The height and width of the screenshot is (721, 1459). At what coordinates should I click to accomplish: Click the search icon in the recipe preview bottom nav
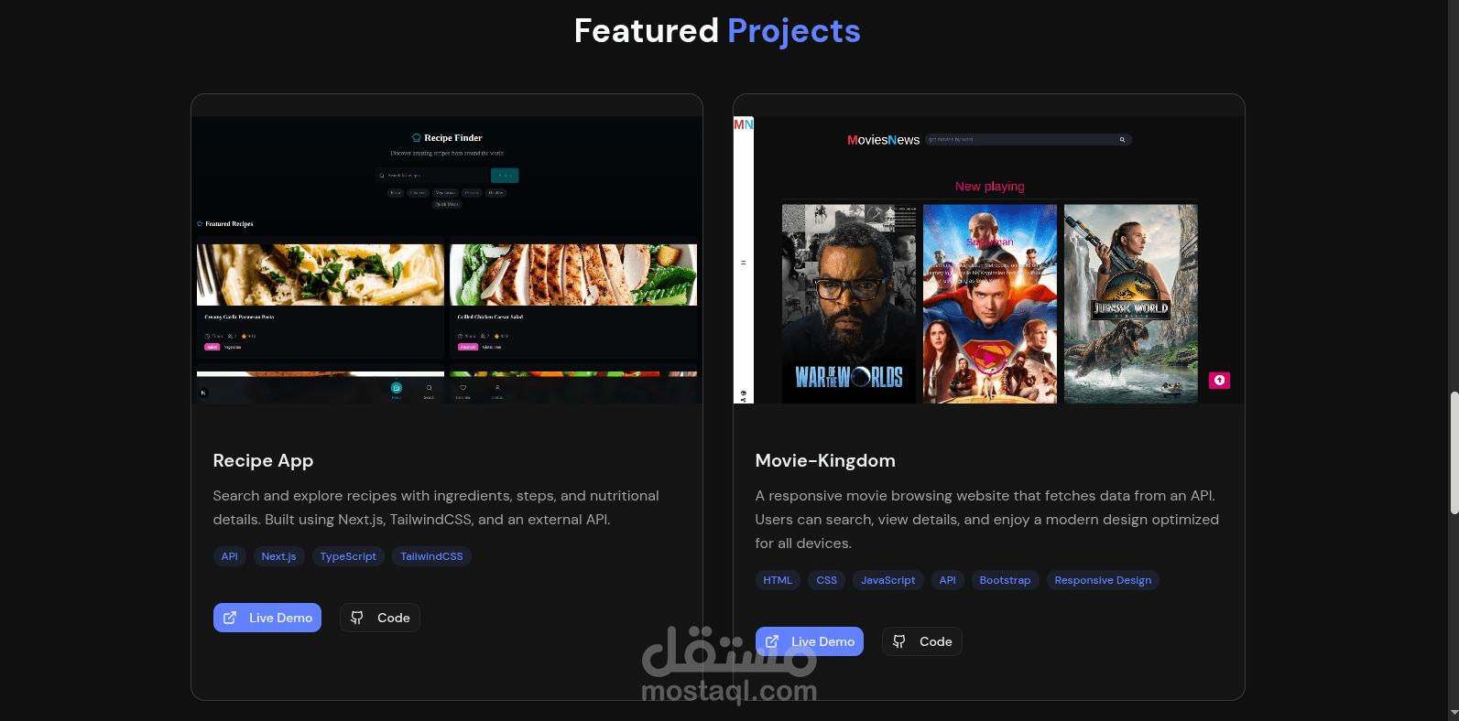tap(429, 388)
